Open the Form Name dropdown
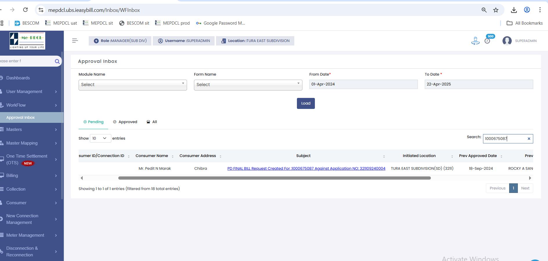The width and height of the screenshot is (548, 261). tap(248, 85)
